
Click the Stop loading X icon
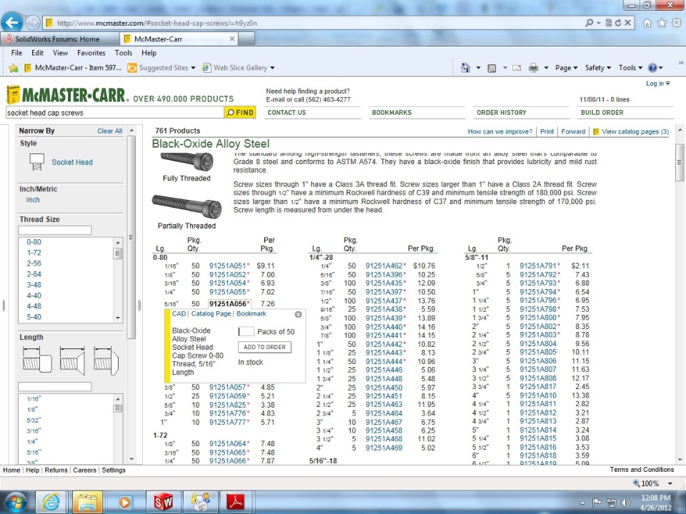(627, 23)
